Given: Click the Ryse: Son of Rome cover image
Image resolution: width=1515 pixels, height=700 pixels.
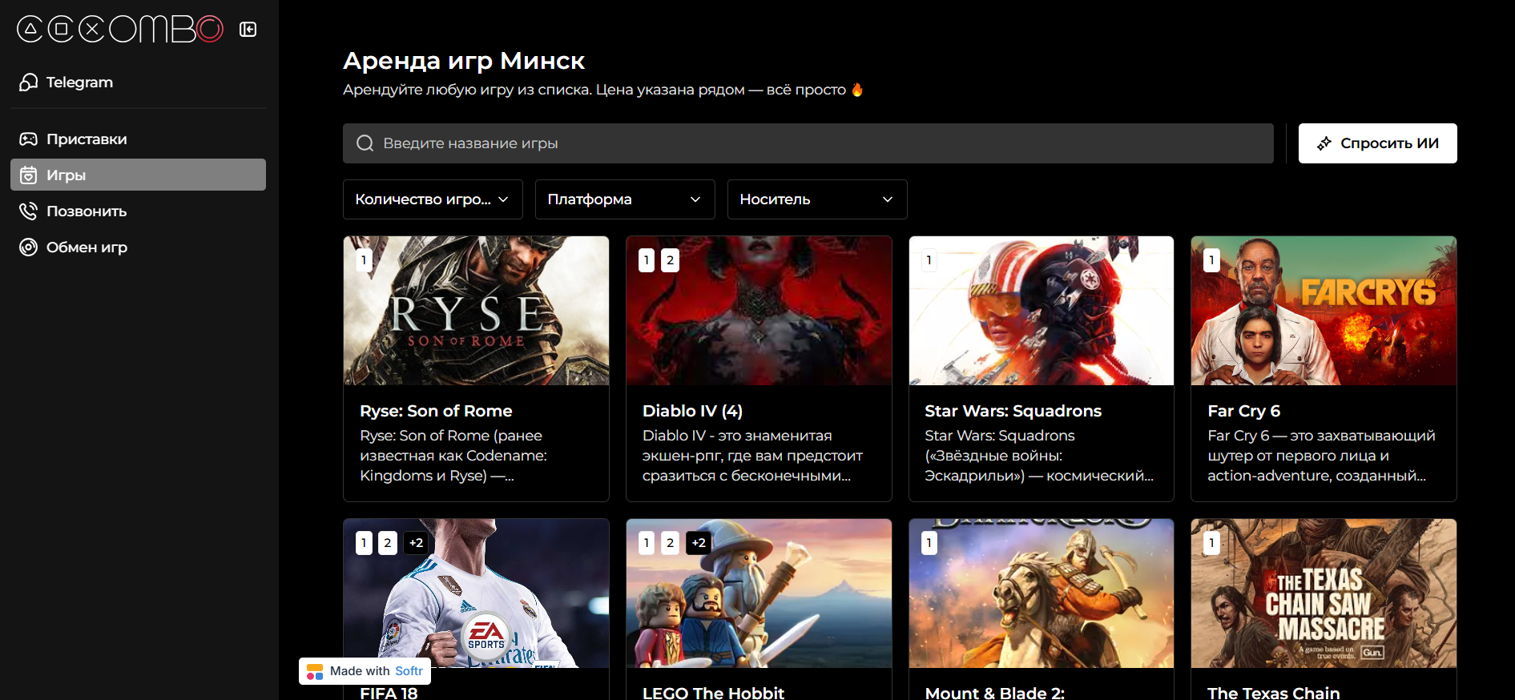Looking at the screenshot, I should tap(476, 311).
